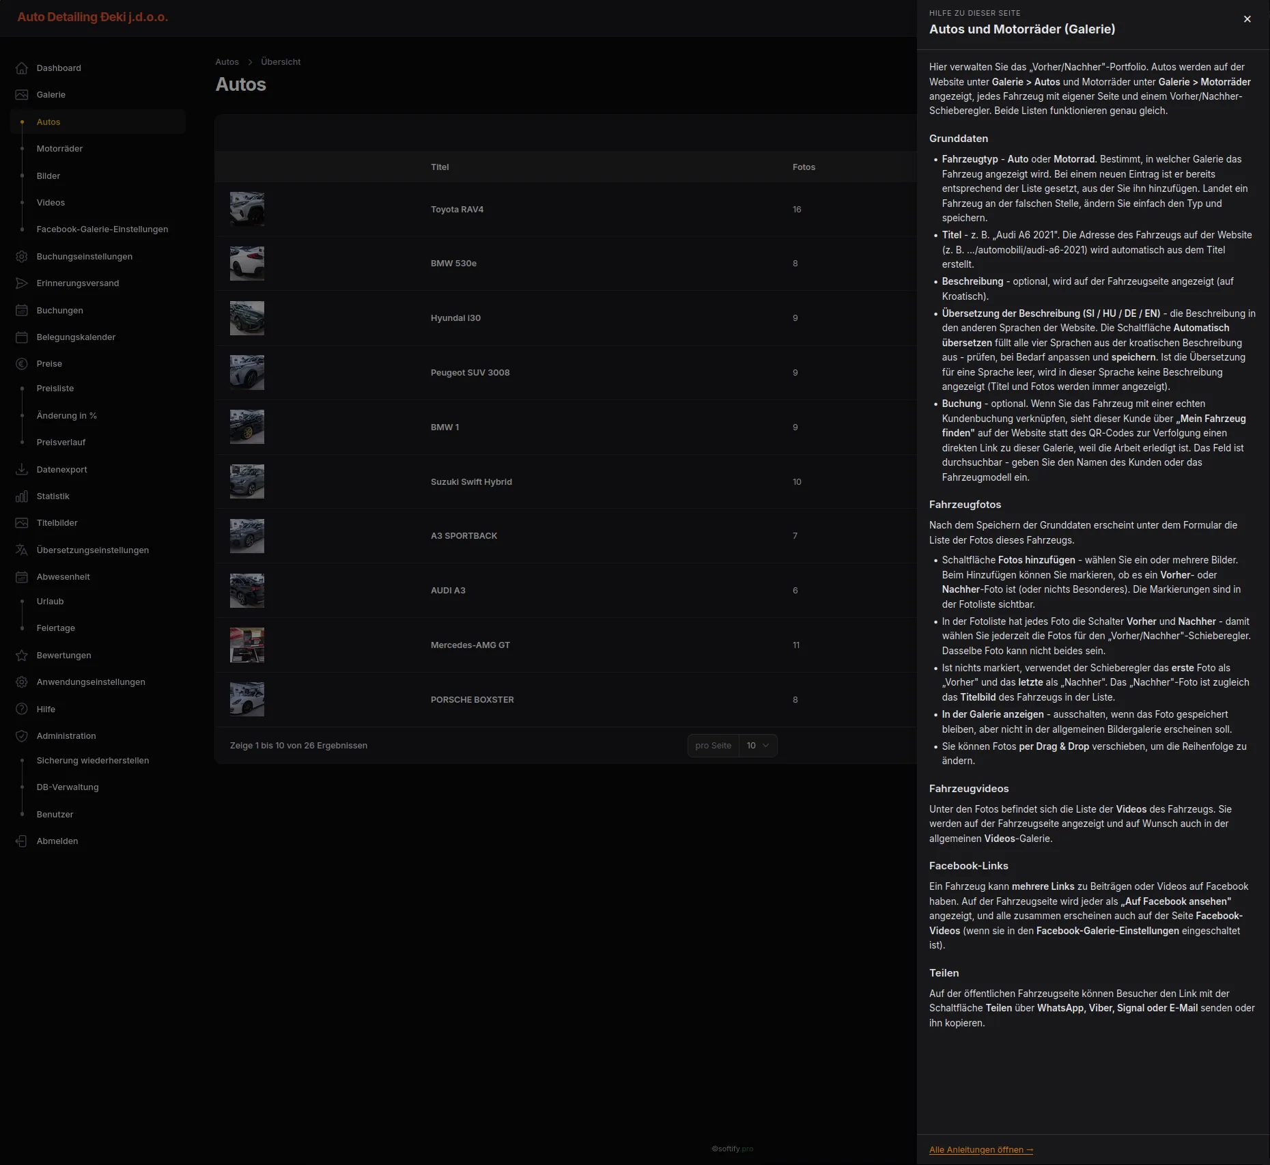Screen dimensions: 1270x1165
Task: Click the Statistik bar-chart icon
Action: 22,496
